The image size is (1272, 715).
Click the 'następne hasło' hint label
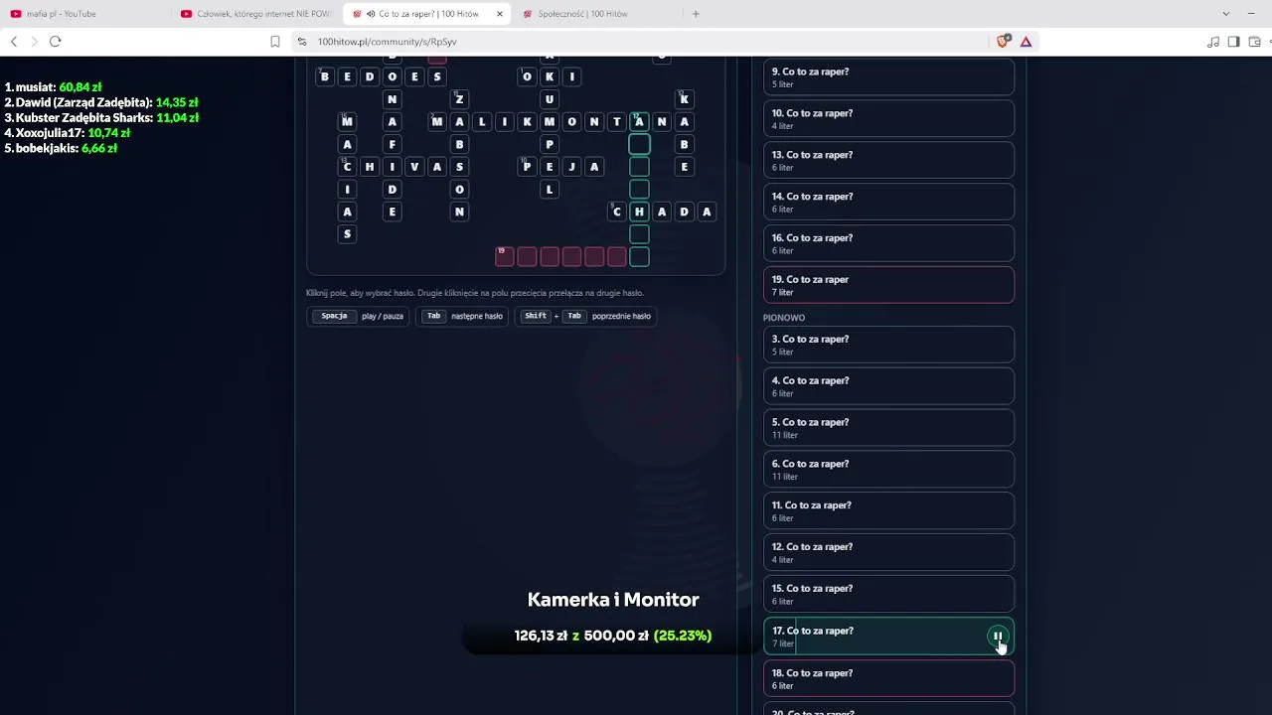pos(477,316)
